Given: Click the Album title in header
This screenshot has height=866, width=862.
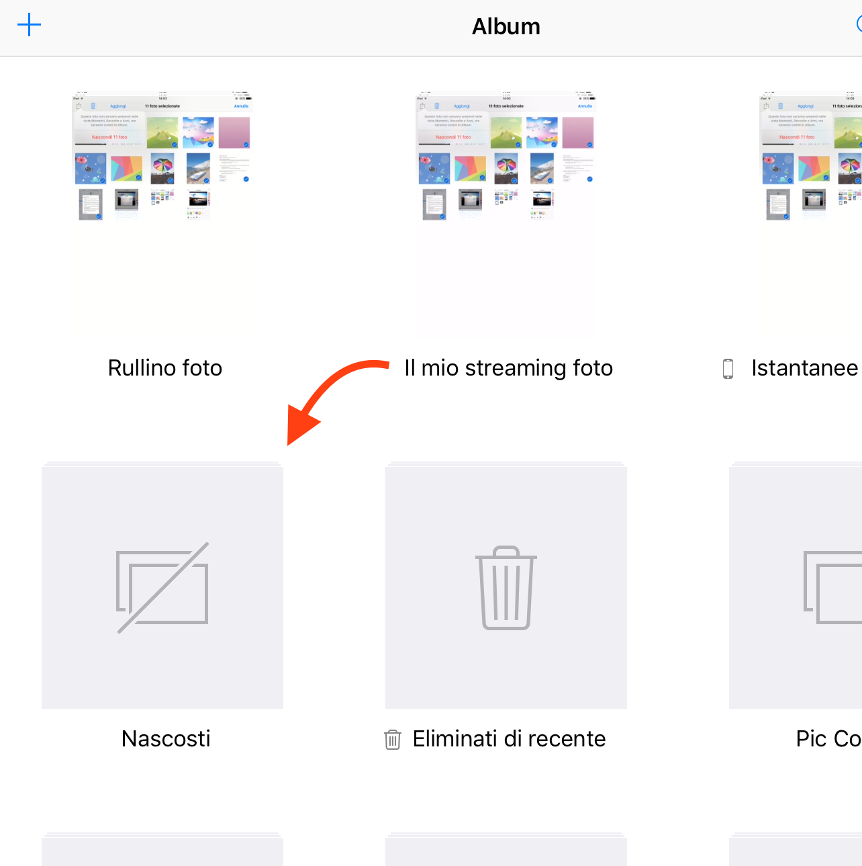Looking at the screenshot, I should coord(506,26).
